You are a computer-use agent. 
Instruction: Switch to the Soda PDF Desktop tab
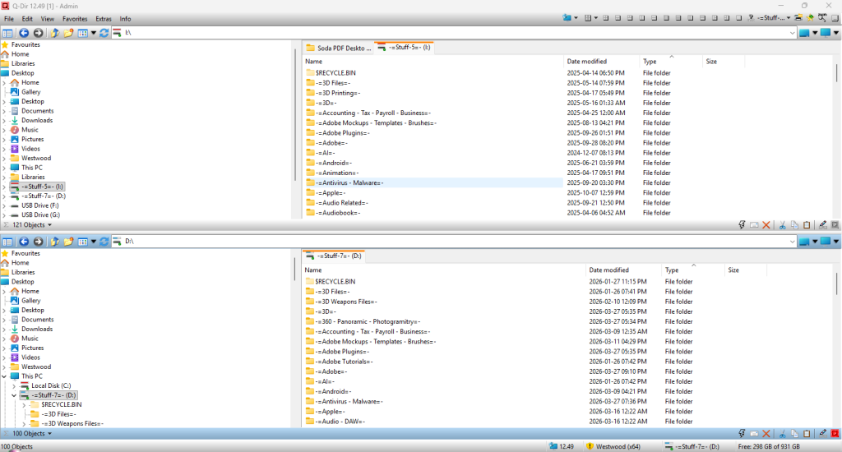click(337, 48)
